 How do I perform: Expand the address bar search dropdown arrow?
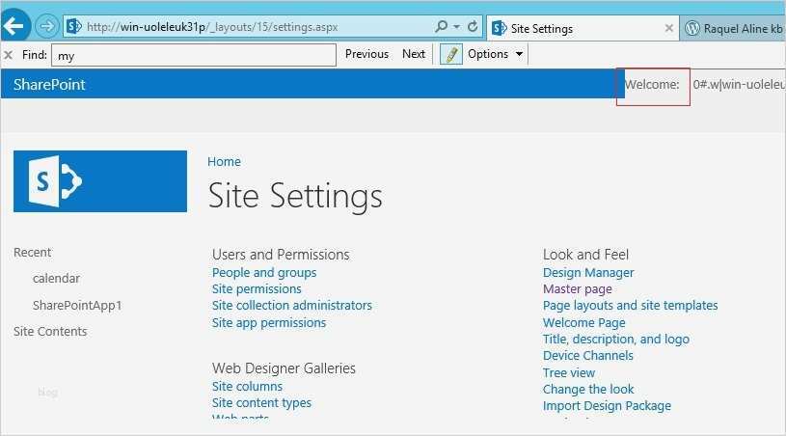coord(455,27)
